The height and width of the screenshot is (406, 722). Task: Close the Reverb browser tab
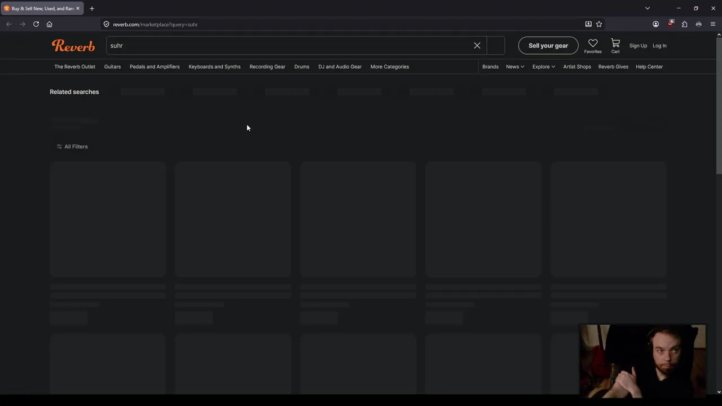point(78,8)
